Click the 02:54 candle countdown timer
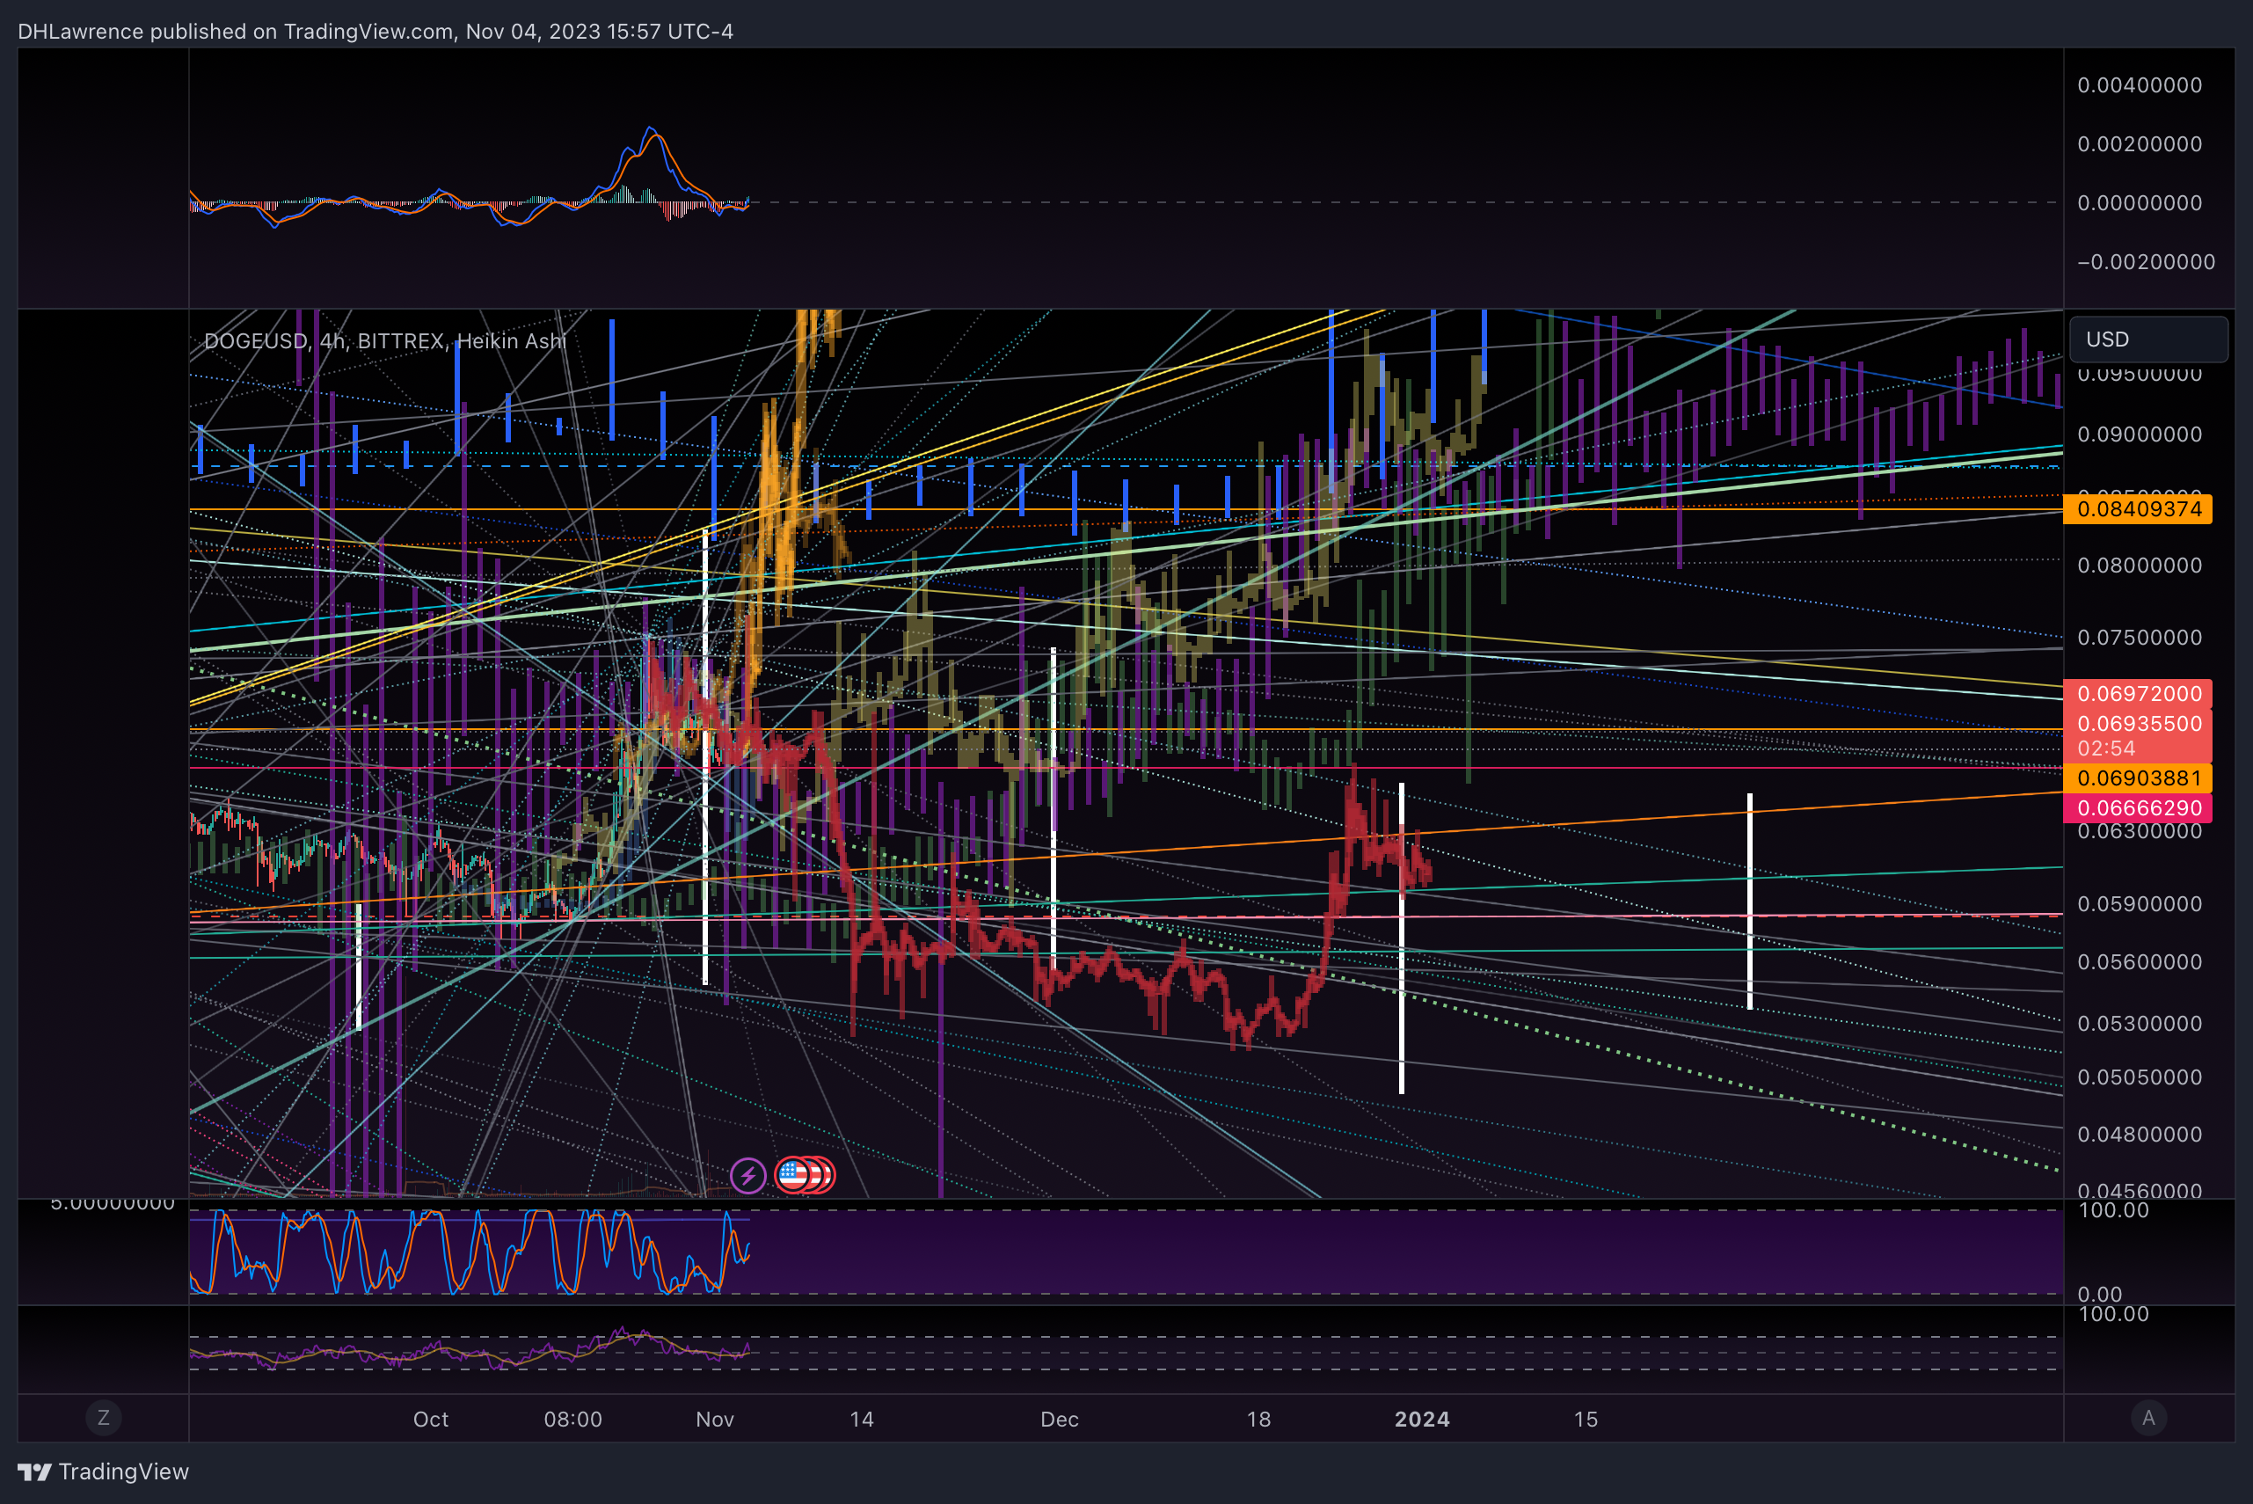Screen dimensions: 2253x1504 2106,749
